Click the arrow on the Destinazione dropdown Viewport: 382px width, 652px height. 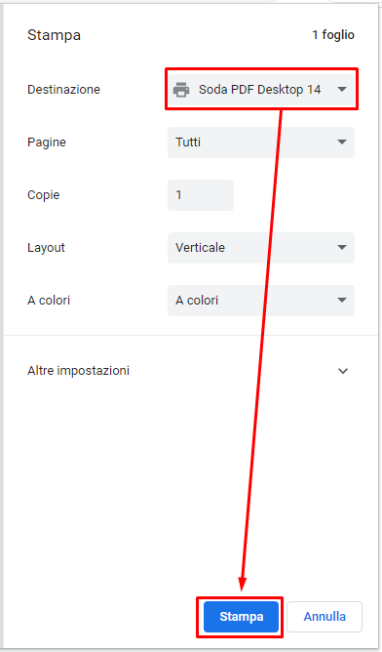coord(342,90)
